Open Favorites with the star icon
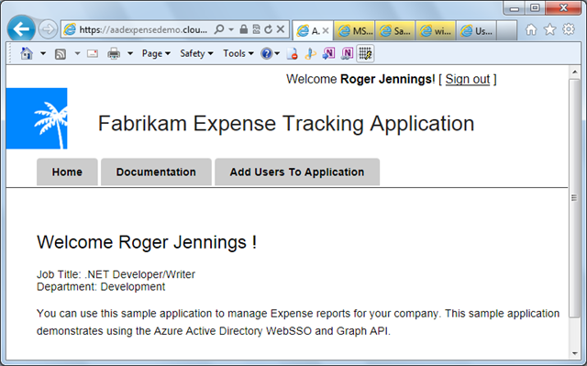 point(549,29)
